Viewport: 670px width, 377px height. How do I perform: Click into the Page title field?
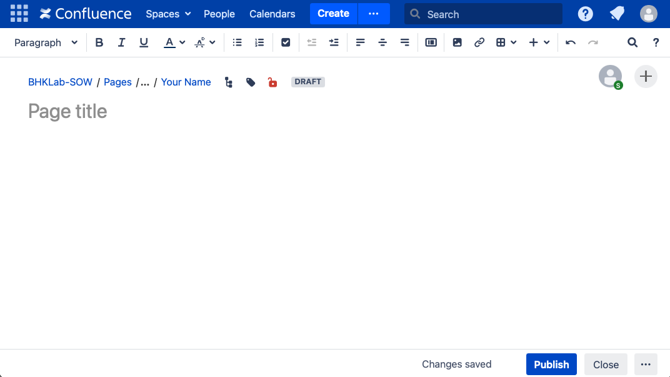pos(187,111)
